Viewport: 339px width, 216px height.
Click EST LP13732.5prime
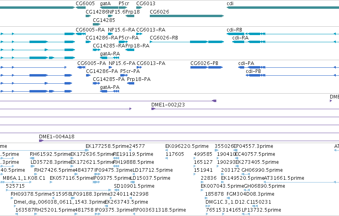[x=261, y=210]
